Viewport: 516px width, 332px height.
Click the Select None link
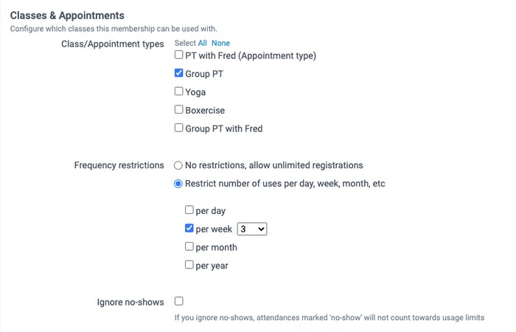pyautogui.click(x=221, y=44)
